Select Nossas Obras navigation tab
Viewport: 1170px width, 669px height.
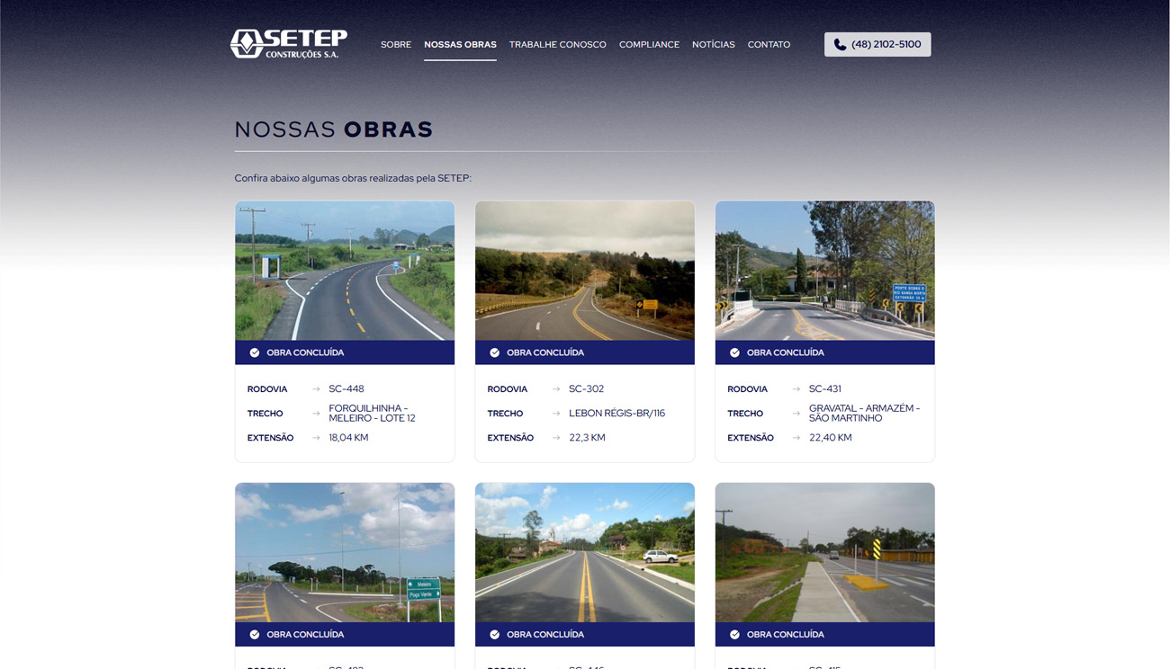click(x=460, y=45)
